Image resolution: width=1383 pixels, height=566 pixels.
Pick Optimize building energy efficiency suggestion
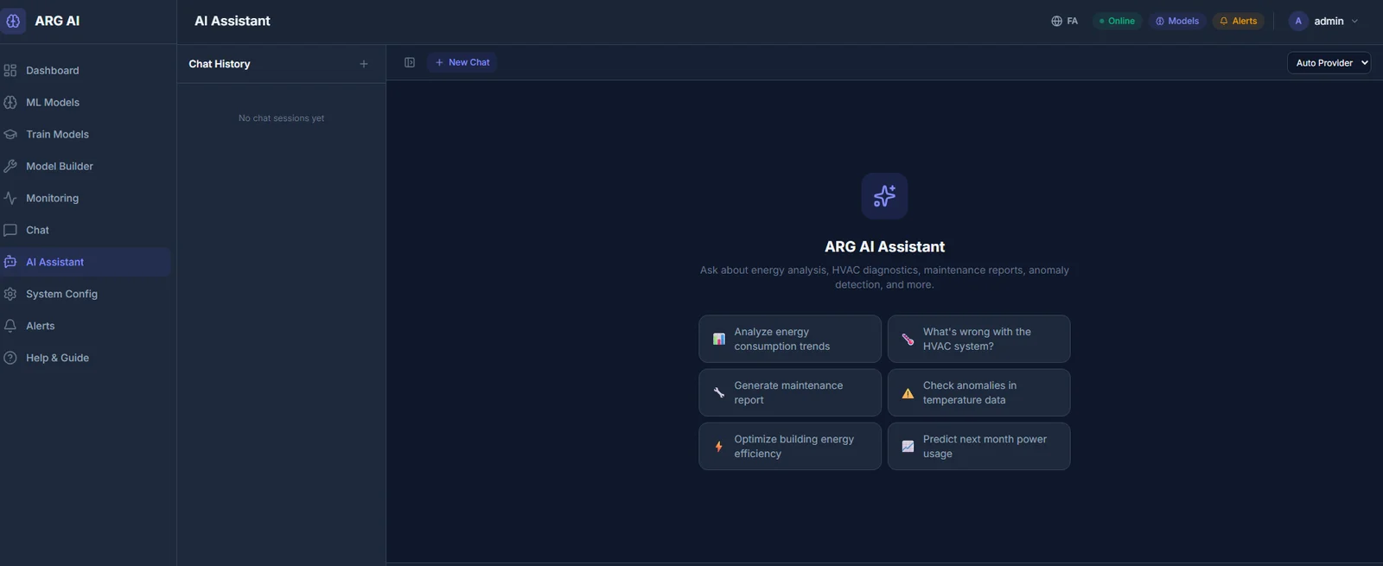point(790,446)
